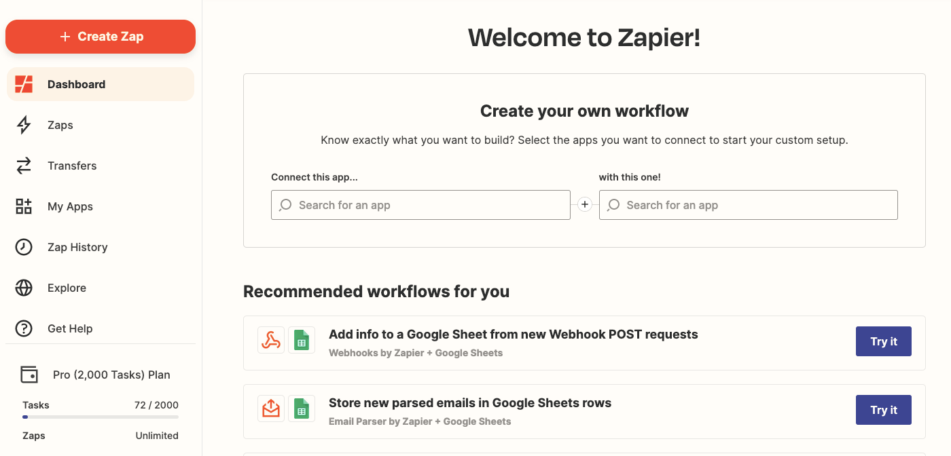Image resolution: width=951 pixels, height=456 pixels.
Task: Click 'Email Parser by Zapier + Google Sheets' text
Action: [x=420, y=421]
